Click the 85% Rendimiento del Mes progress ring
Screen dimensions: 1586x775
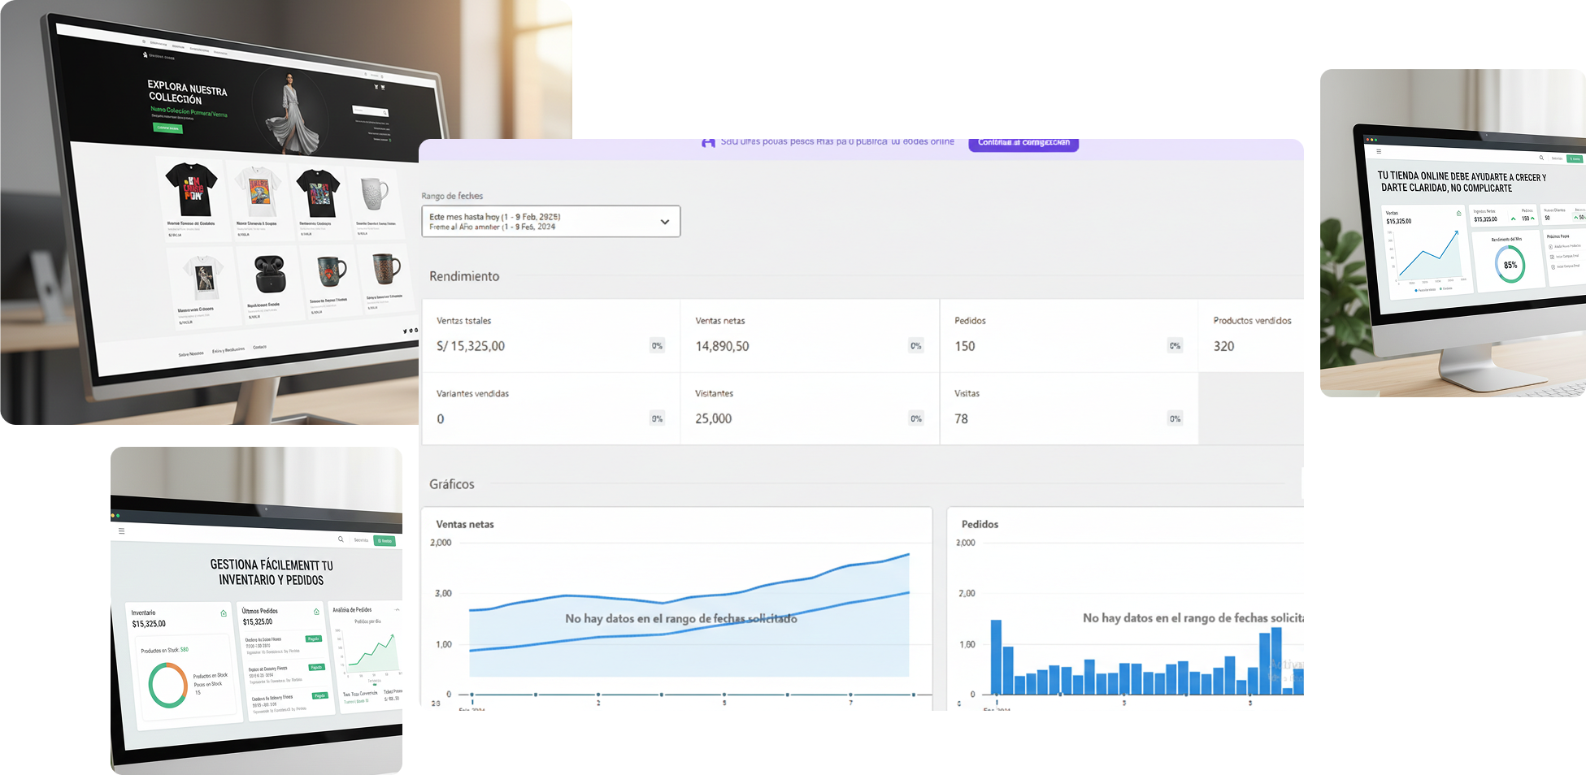tap(1510, 265)
